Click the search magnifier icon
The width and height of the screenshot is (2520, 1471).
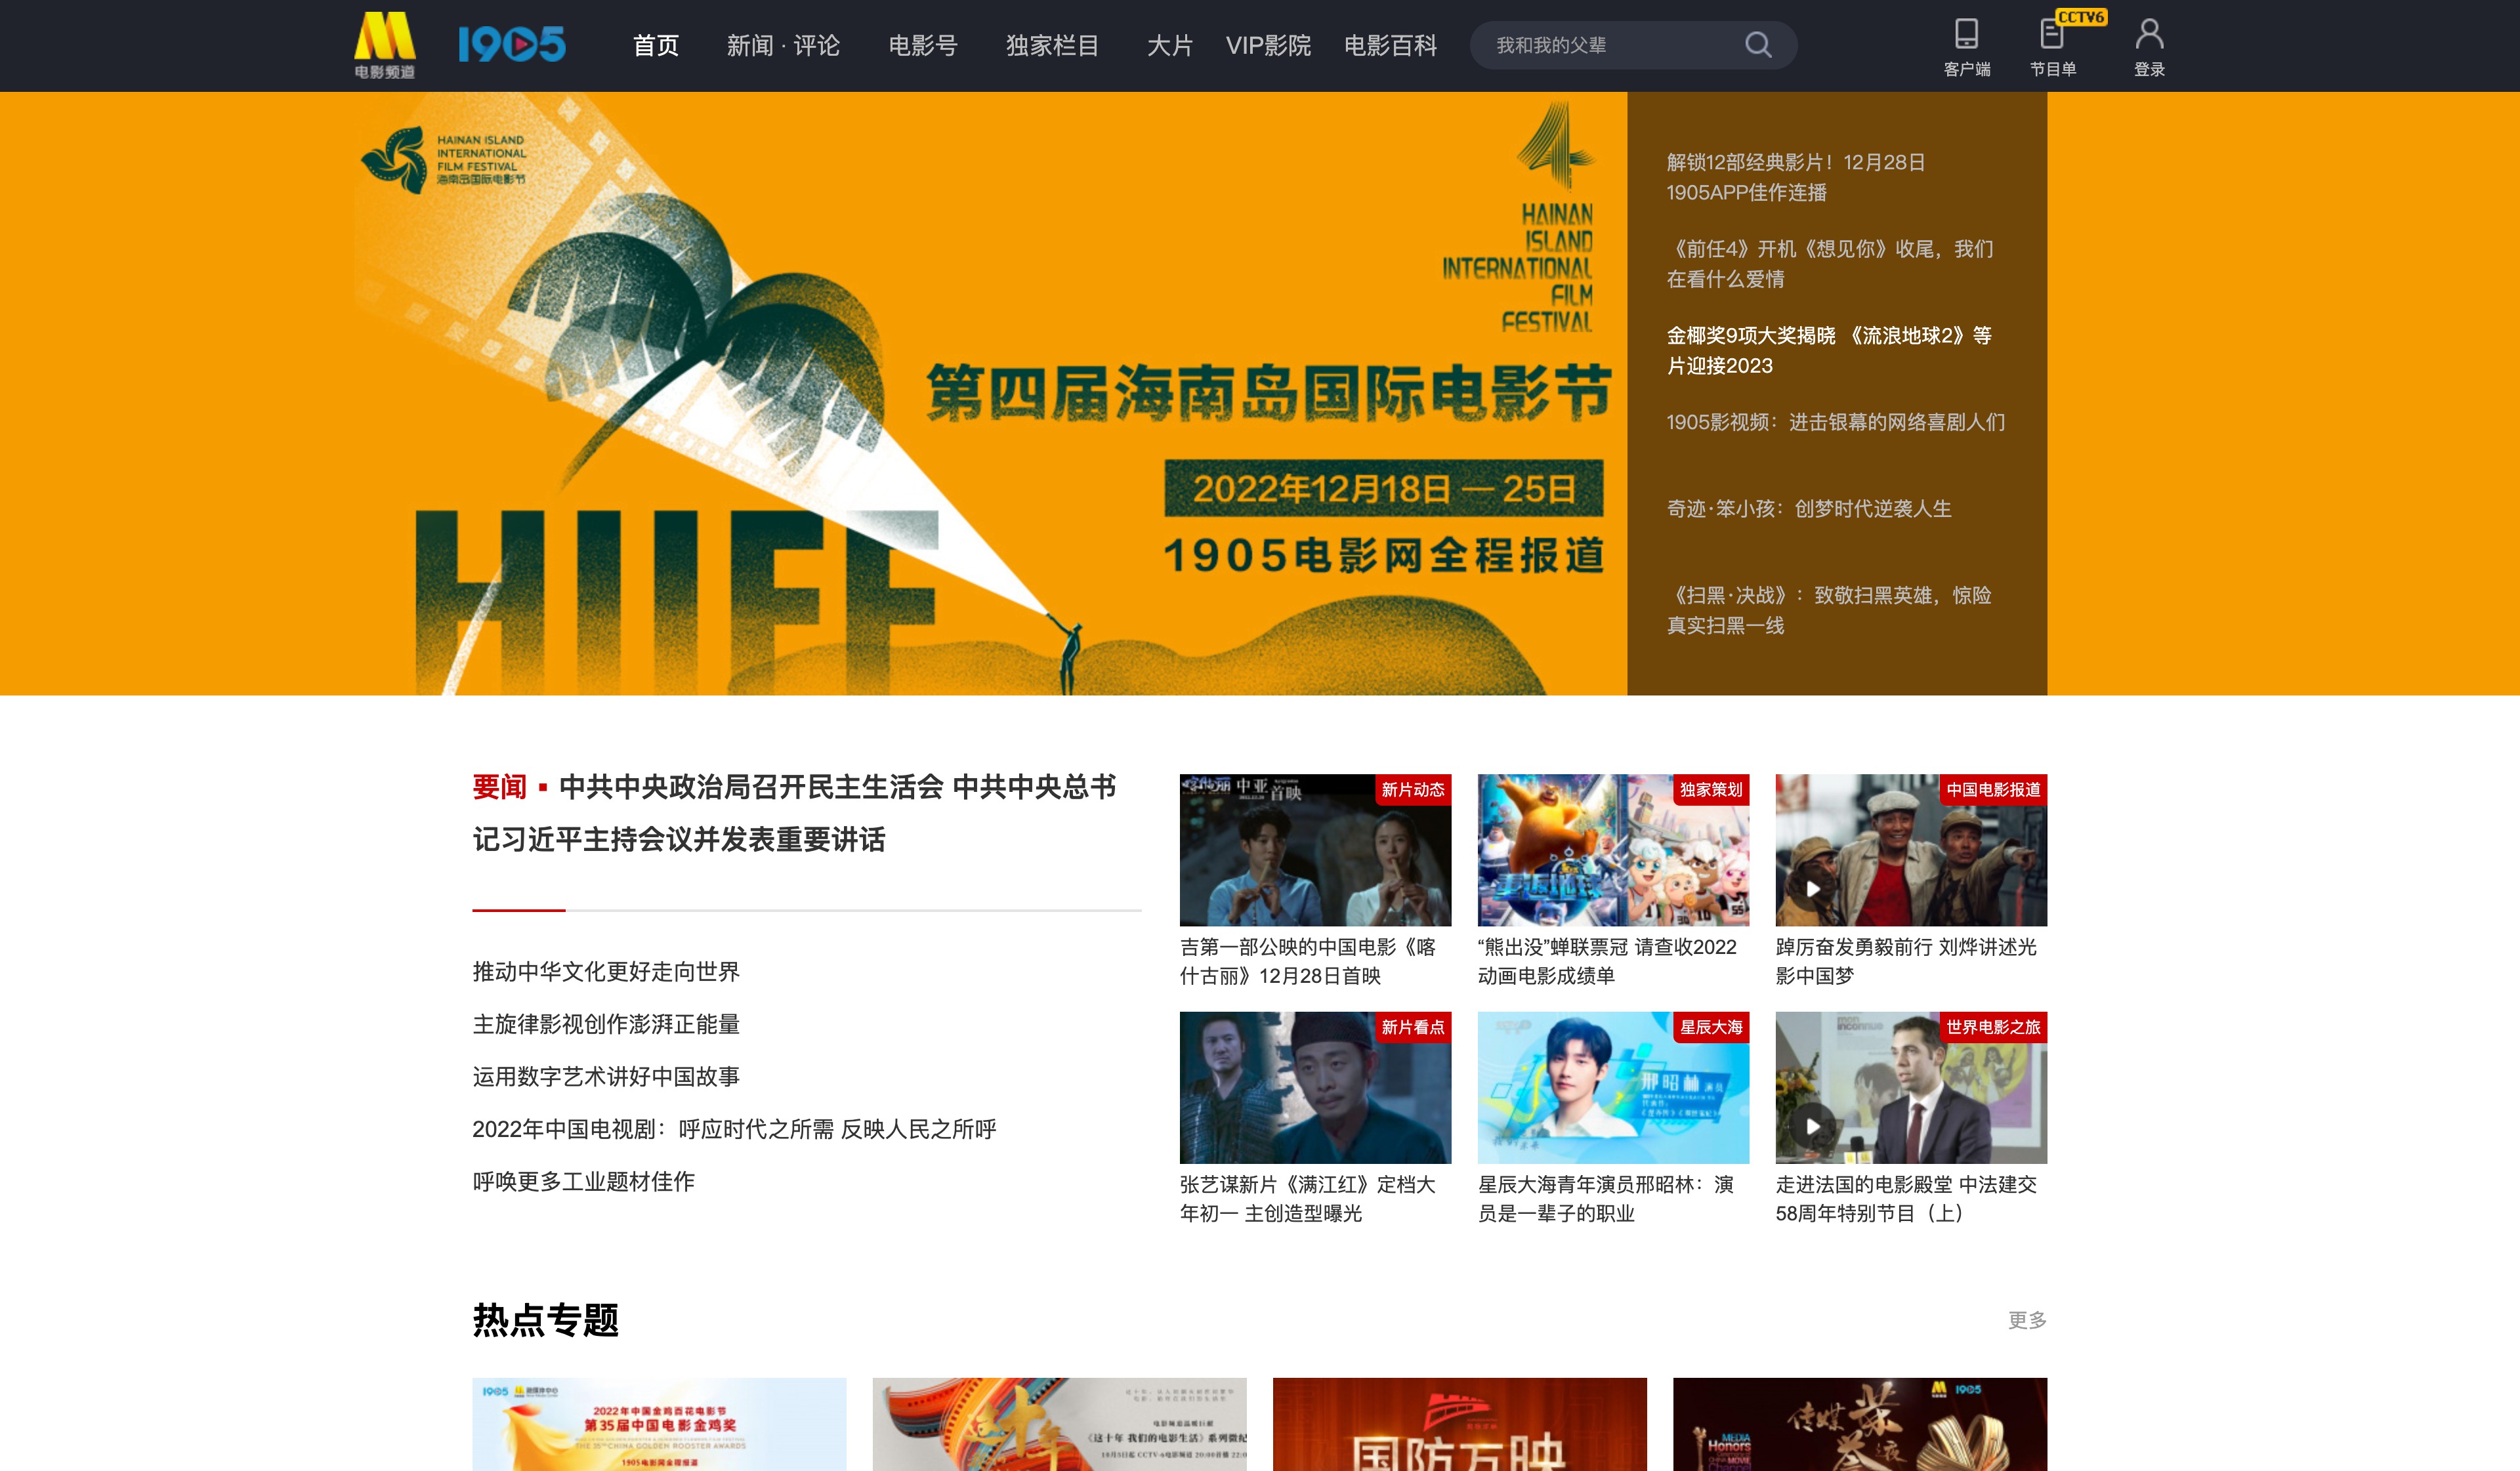pyautogui.click(x=1758, y=45)
